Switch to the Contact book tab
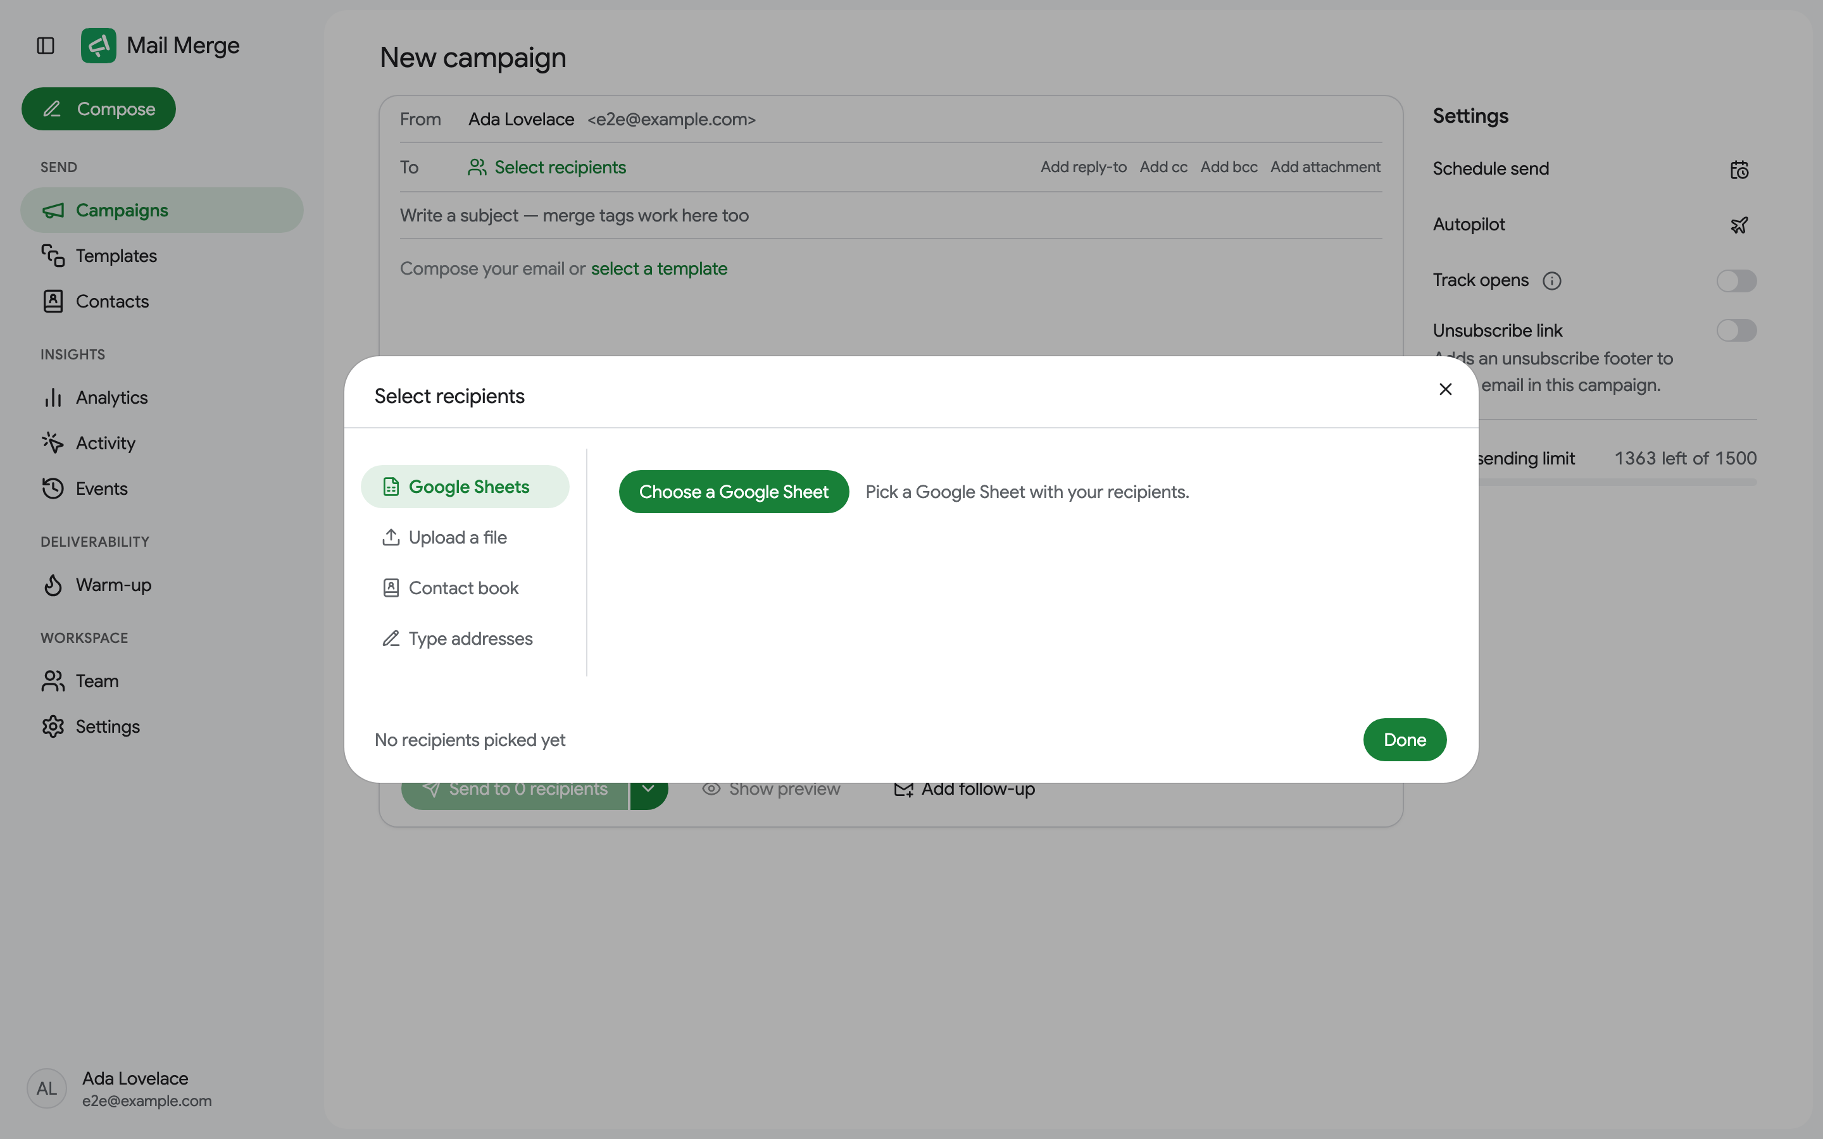1823x1139 pixels. 465,588
